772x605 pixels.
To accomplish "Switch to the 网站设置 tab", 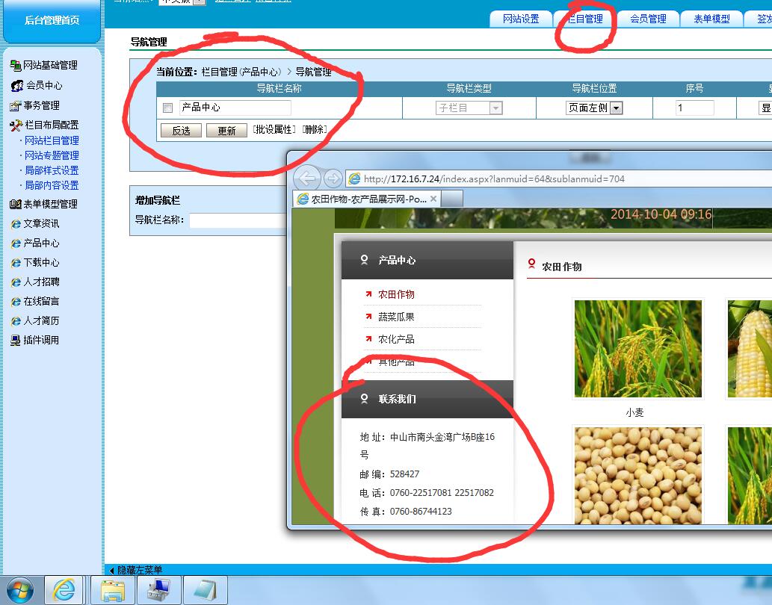I will click(x=520, y=19).
